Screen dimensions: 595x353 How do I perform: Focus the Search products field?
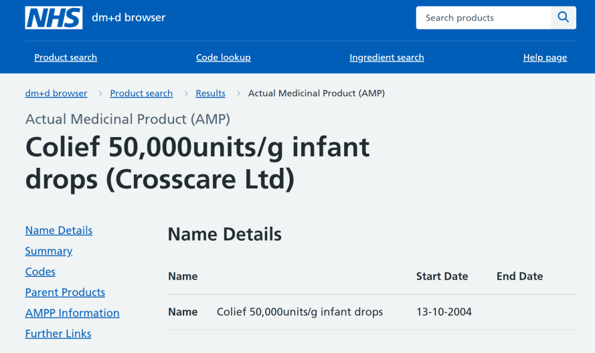483,17
